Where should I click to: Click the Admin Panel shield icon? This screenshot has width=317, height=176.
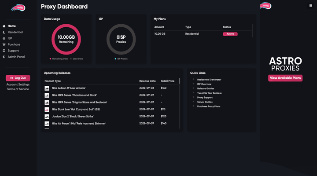[x=4, y=57]
